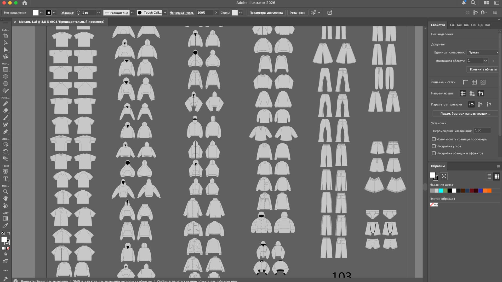
Task: Select the Eyedropper tool
Action: tap(5, 225)
